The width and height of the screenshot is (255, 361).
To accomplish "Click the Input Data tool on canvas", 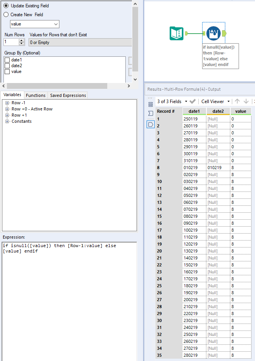I will pos(177,34).
